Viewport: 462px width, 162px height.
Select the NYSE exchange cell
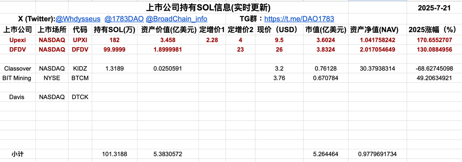tap(52, 78)
